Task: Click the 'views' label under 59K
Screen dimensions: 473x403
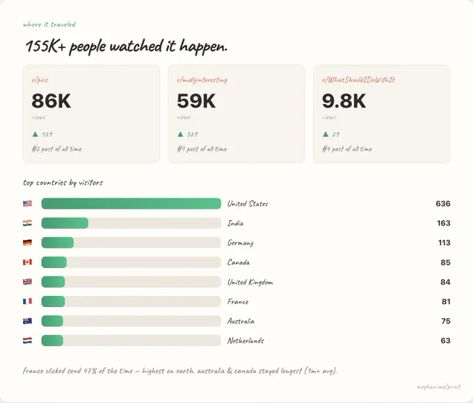Action: (184, 117)
